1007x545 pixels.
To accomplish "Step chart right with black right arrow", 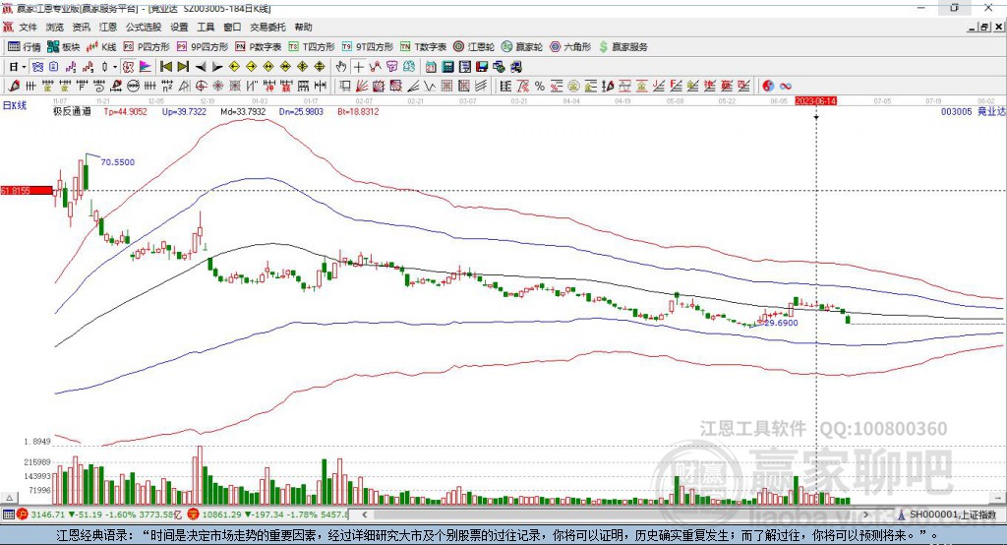I will 217,67.
